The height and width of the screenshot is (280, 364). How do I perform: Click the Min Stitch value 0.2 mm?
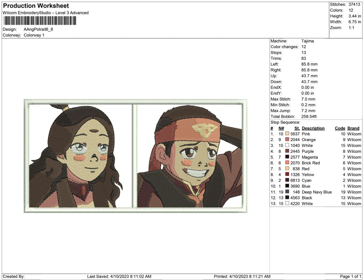308,105
